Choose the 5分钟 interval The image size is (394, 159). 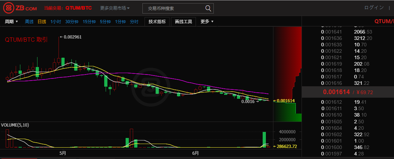pyautogui.click(x=105, y=22)
